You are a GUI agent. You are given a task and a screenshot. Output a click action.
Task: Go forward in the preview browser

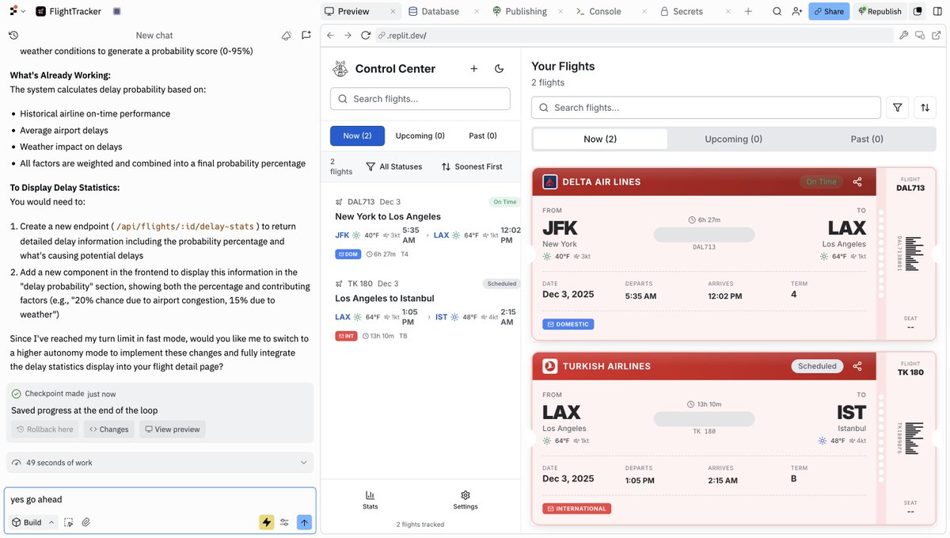tap(348, 36)
